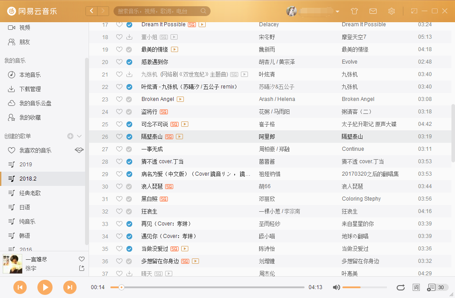The width and height of the screenshot is (455, 298).
Task: Skip to the previous track
Action: tap(20, 287)
